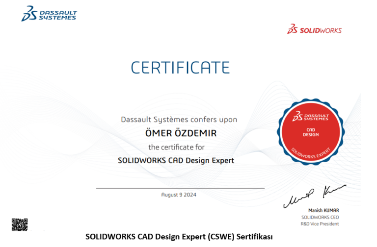Click the SOLIDWORKS wordmark at top right
The image size is (377, 247).
(321, 30)
